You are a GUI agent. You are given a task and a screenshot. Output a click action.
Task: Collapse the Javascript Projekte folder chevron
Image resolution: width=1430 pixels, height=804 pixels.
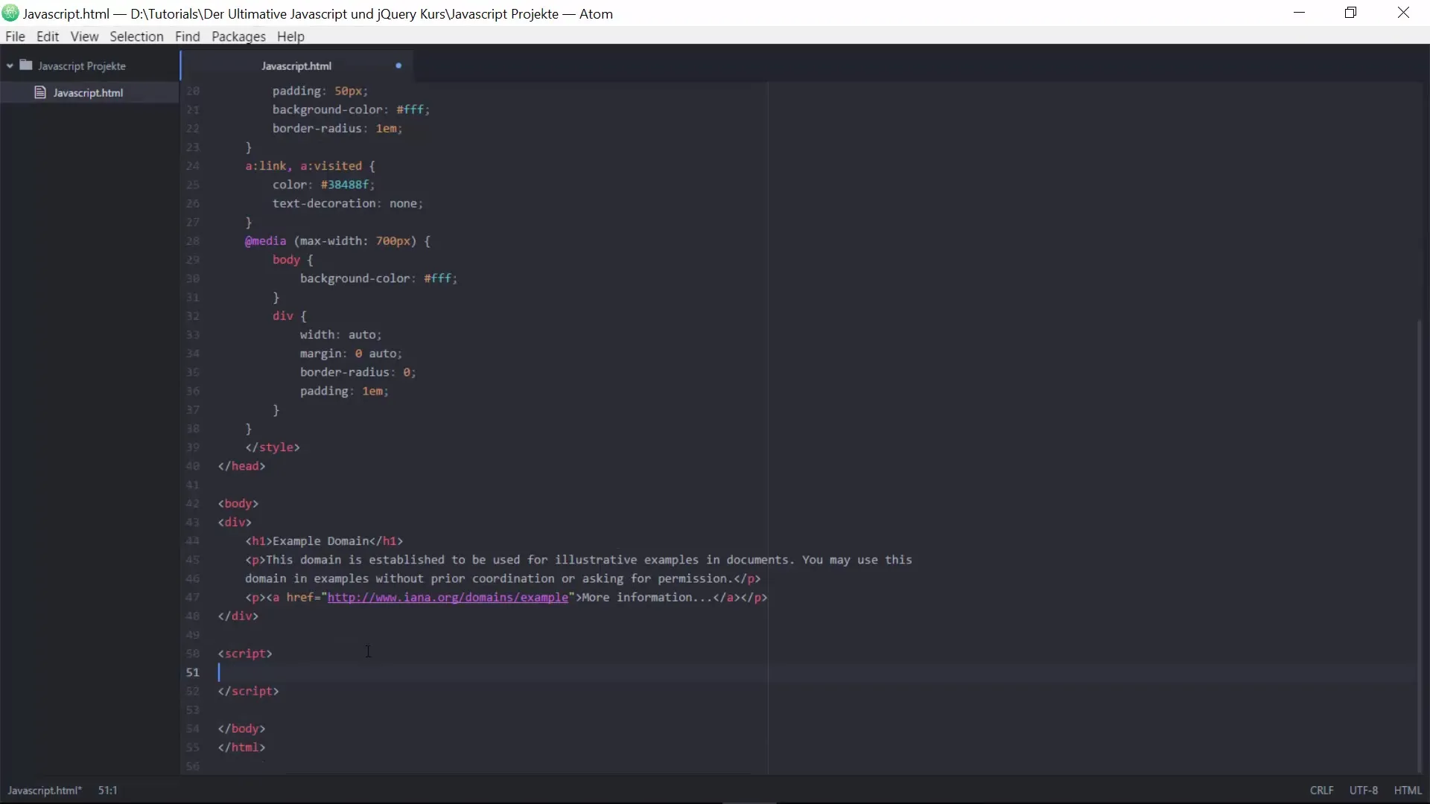pos(10,66)
